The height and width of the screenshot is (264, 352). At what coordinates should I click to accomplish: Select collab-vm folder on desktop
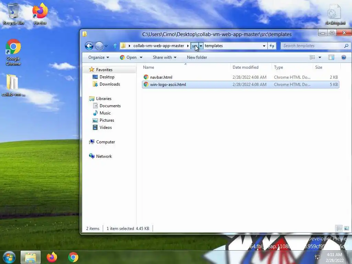(x=13, y=85)
